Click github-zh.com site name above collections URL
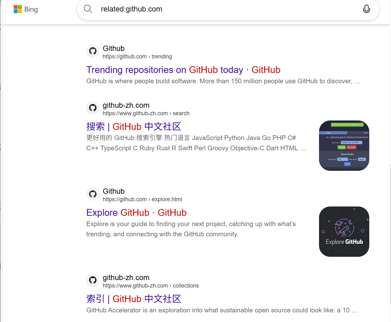This screenshot has width=391, height=322. point(126,278)
